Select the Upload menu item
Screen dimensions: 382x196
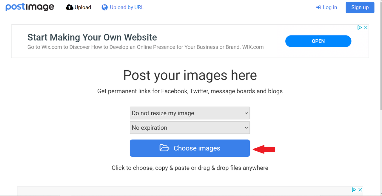78,7
